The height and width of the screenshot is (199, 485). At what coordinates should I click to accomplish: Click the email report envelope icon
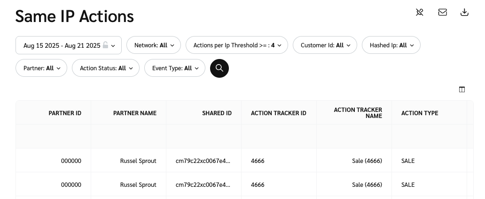click(442, 13)
